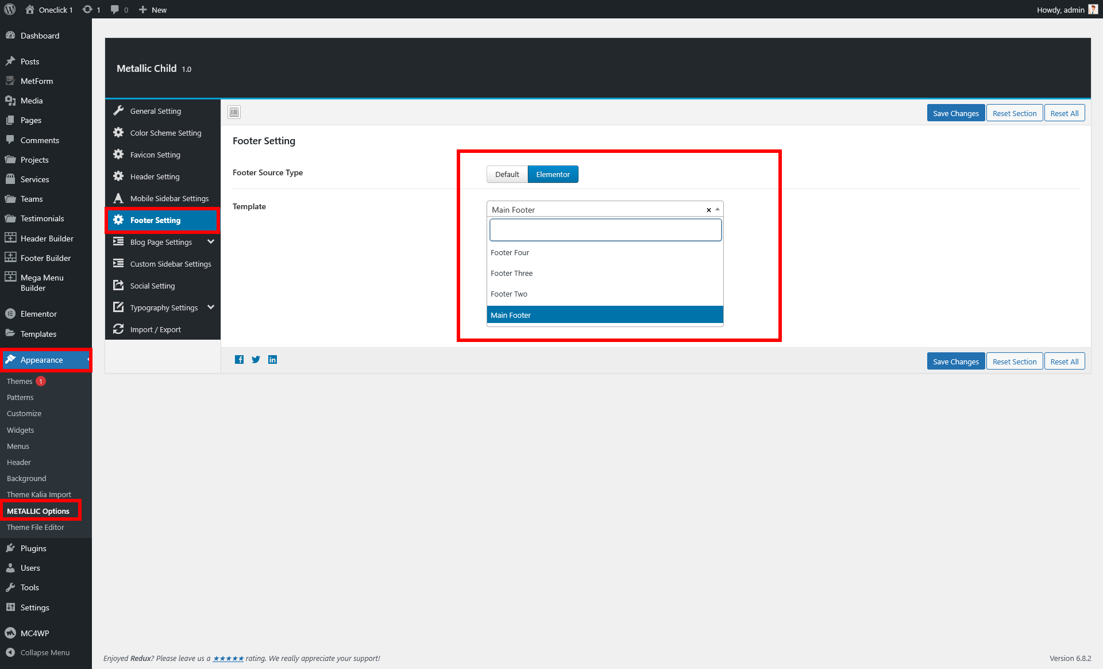Screen dimensions: 1103x669
Task: Click the updates icon in admin bar
Action: (x=87, y=9)
